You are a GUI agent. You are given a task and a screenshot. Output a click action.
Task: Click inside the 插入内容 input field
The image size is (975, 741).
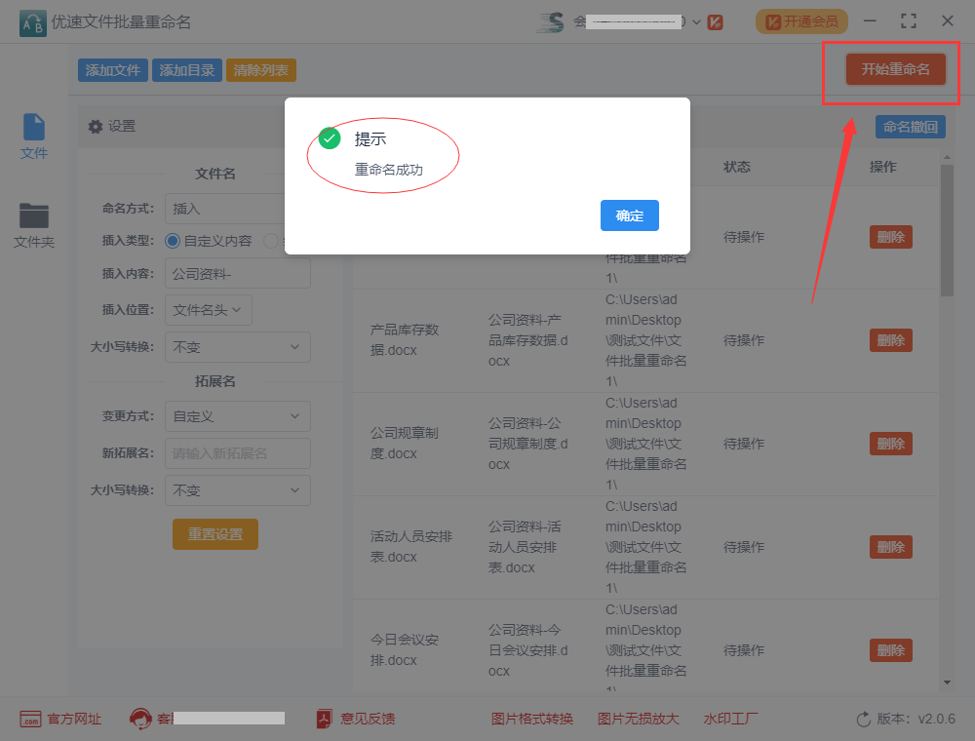point(238,273)
